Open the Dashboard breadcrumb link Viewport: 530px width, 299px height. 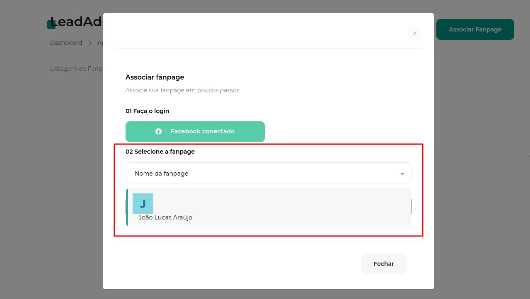point(66,43)
